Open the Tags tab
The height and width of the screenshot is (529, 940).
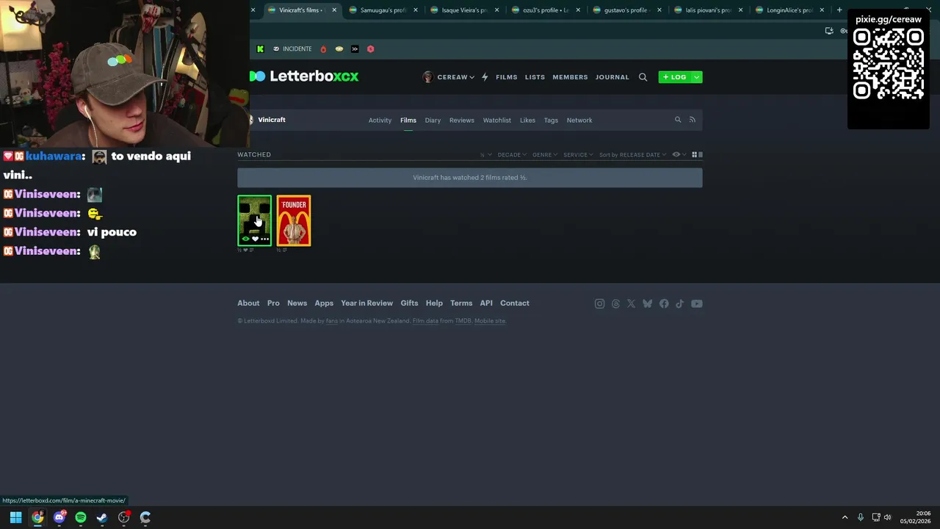551,120
